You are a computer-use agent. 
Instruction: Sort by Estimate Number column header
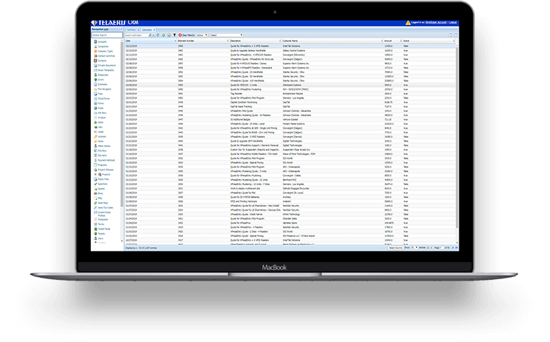pyautogui.click(x=203, y=41)
